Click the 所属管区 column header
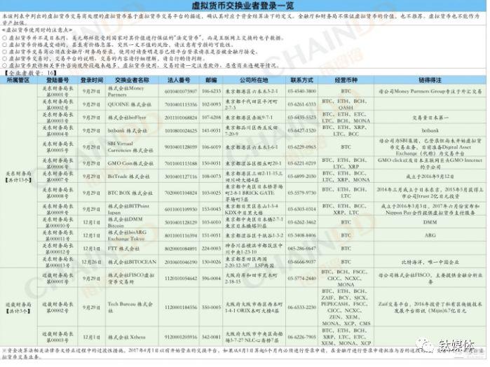This screenshot has width=490, height=367. coord(18,81)
